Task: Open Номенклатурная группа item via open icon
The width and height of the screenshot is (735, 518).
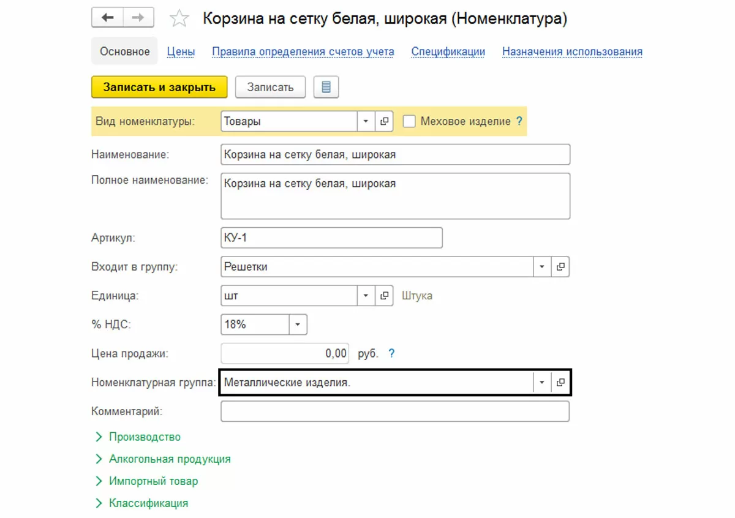Action: [x=560, y=383]
